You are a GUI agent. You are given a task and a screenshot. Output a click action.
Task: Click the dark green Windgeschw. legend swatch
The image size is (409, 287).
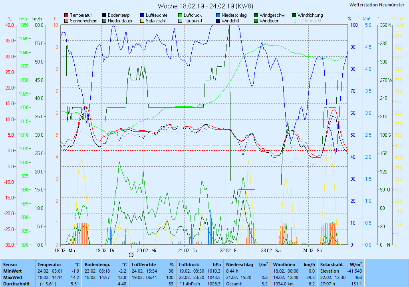click(256, 16)
